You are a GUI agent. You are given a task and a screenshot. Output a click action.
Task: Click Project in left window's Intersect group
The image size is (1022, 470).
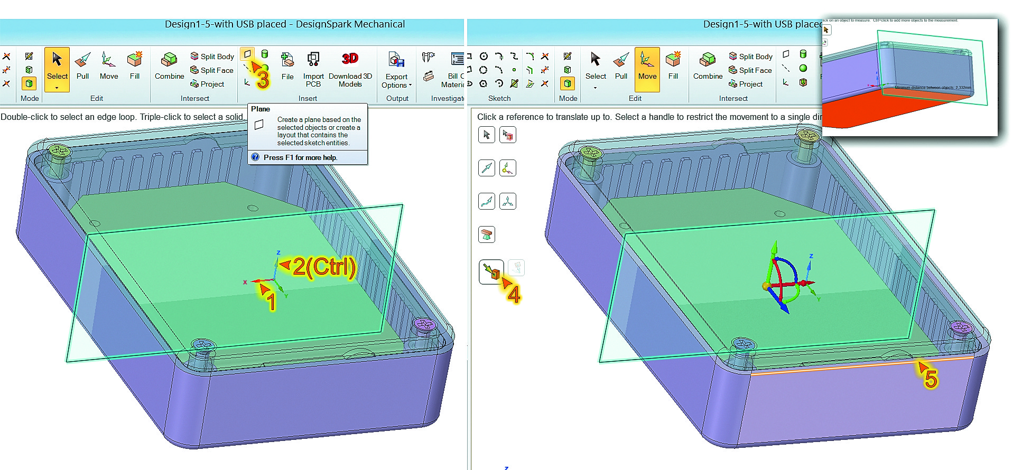tap(207, 84)
